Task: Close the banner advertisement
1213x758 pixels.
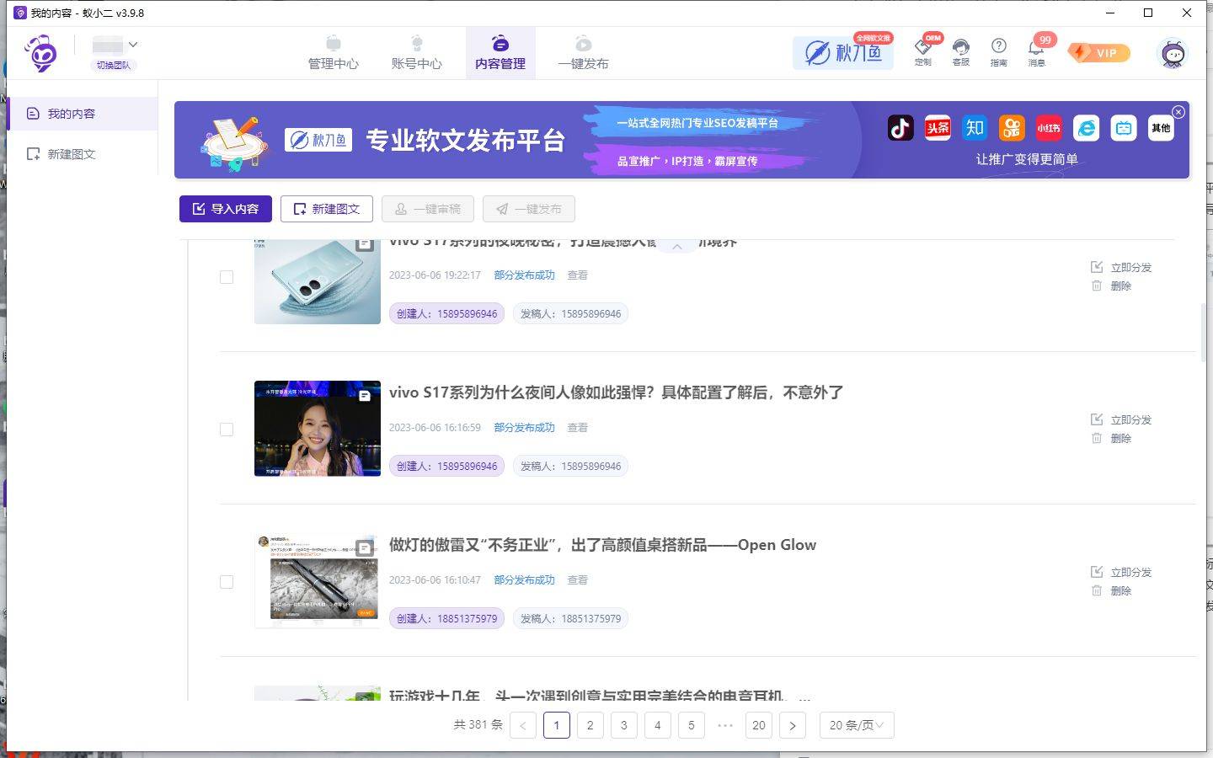Action: pos(1178,112)
